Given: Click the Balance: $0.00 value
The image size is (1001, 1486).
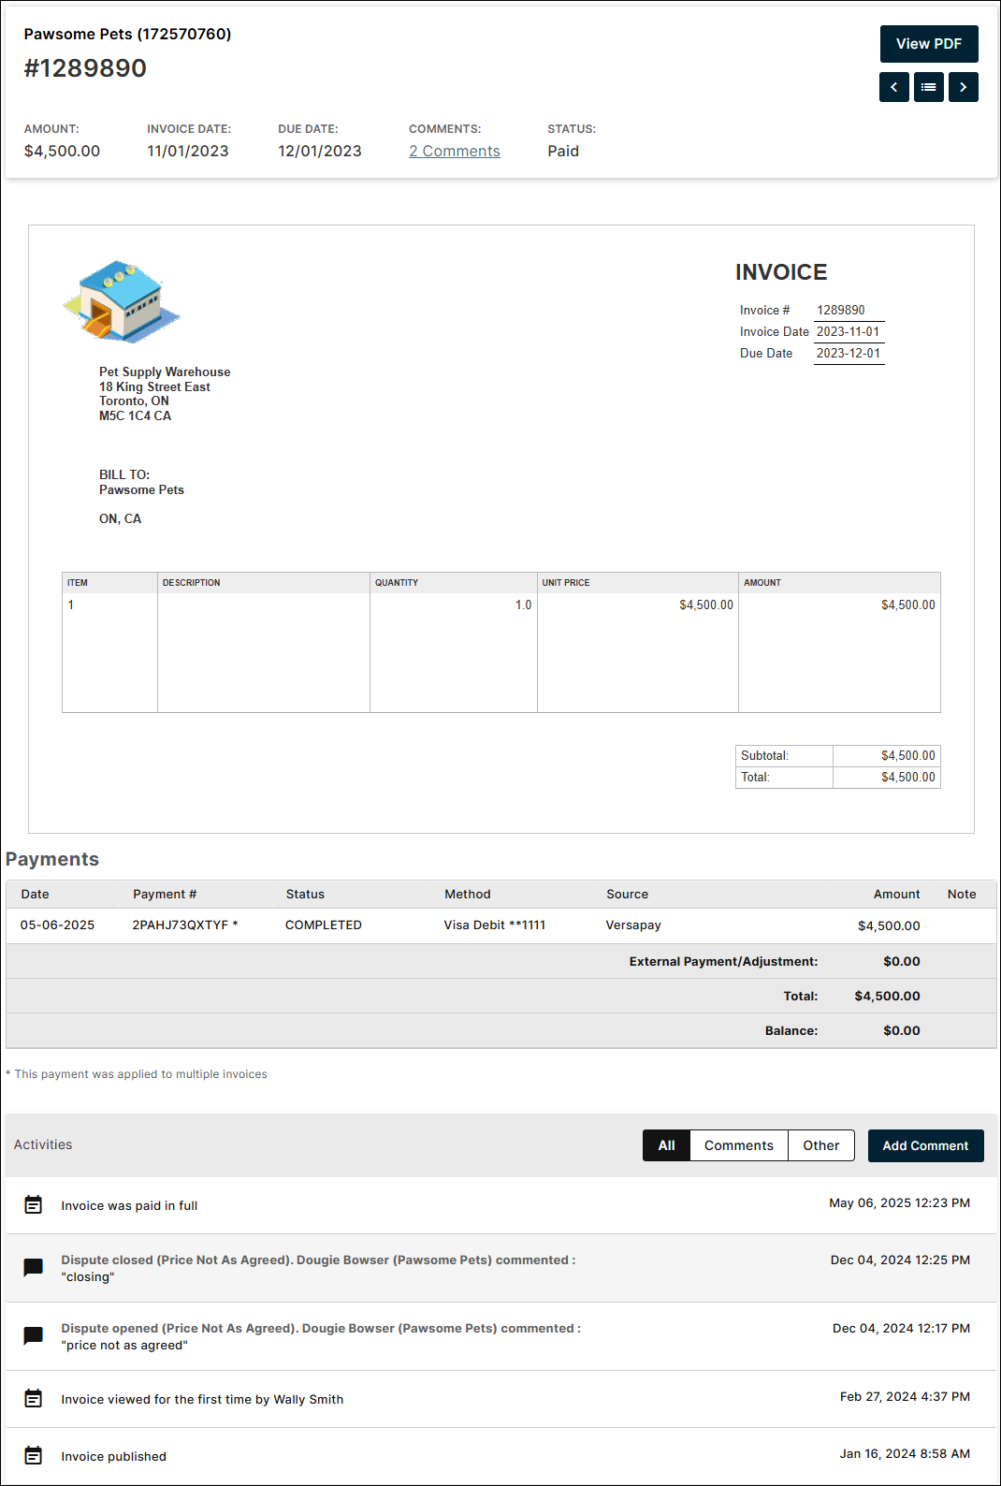Looking at the screenshot, I should (902, 1030).
